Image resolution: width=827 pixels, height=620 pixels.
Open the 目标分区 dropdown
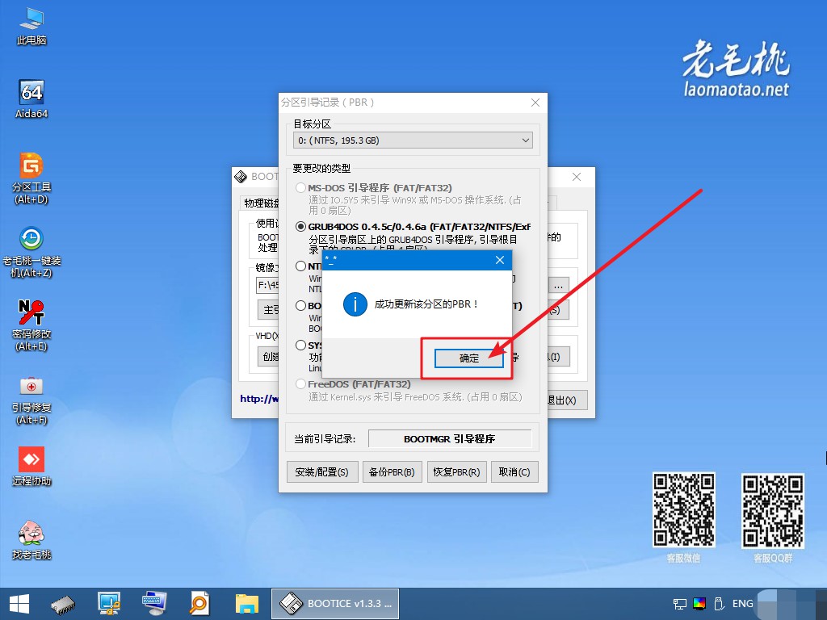click(x=413, y=140)
